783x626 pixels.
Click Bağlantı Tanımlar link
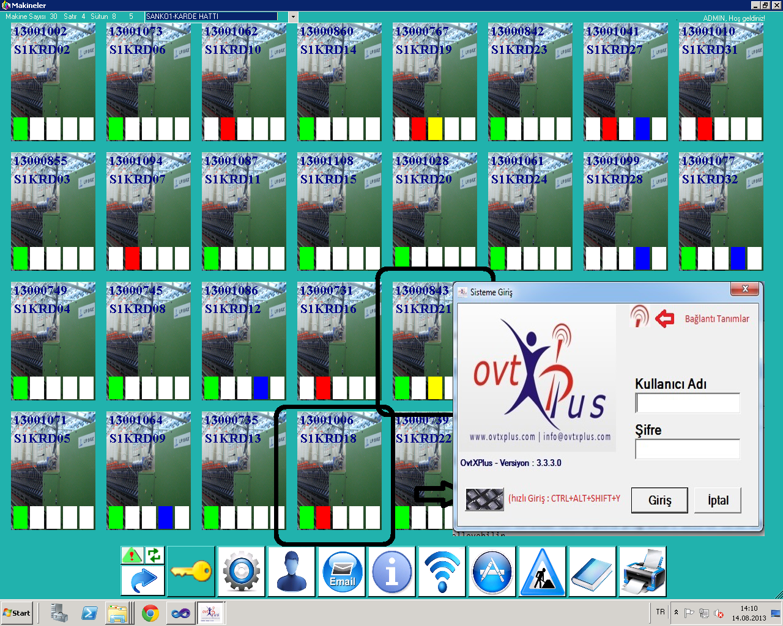[x=717, y=319]
